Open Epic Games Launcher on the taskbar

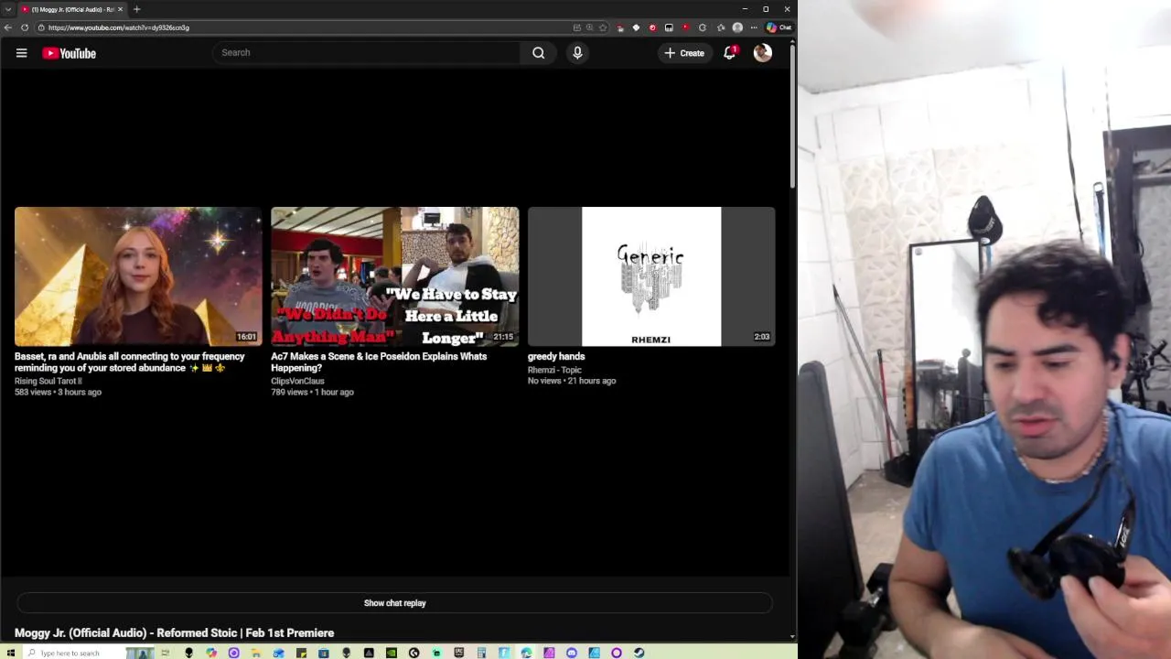point(458,653)
